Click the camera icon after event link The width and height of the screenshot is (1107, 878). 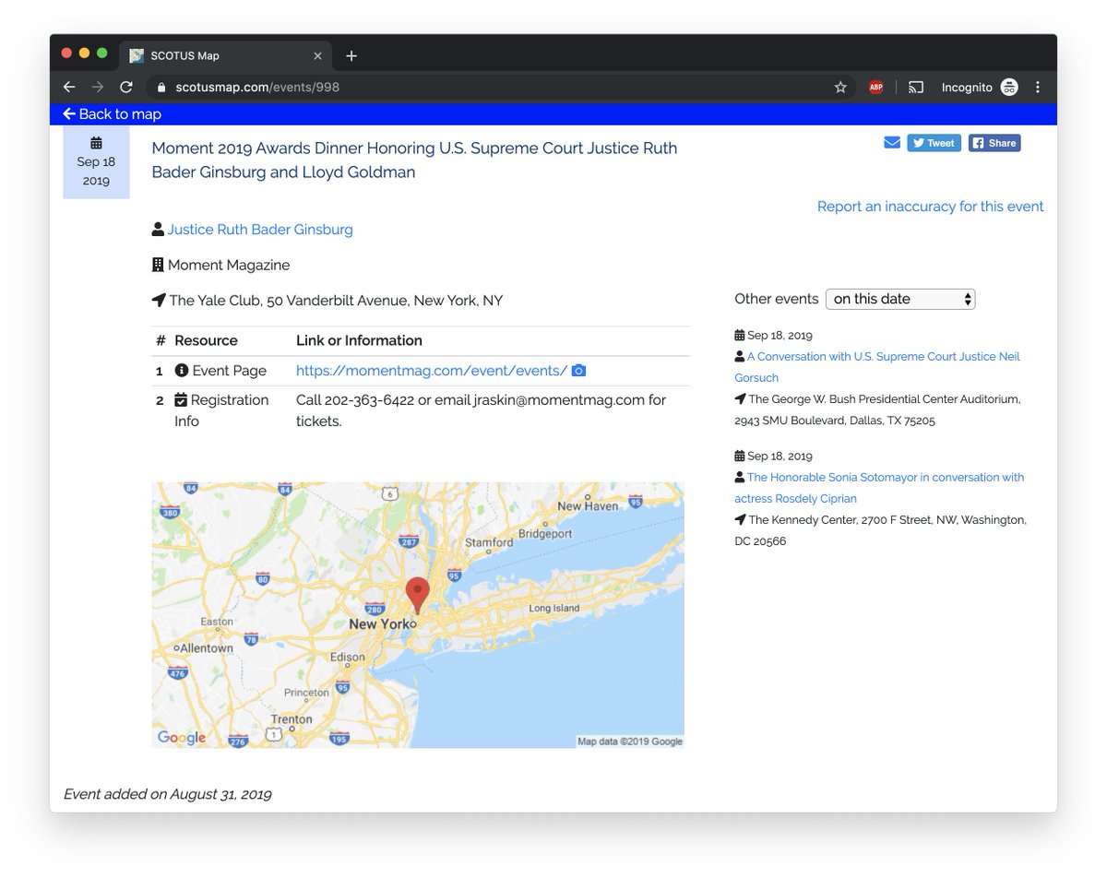578,371
